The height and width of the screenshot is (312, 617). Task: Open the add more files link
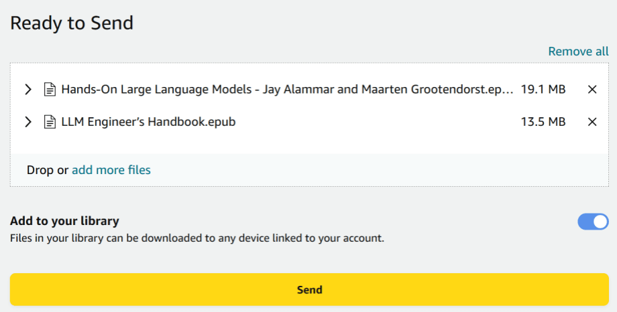click(111, 170)
